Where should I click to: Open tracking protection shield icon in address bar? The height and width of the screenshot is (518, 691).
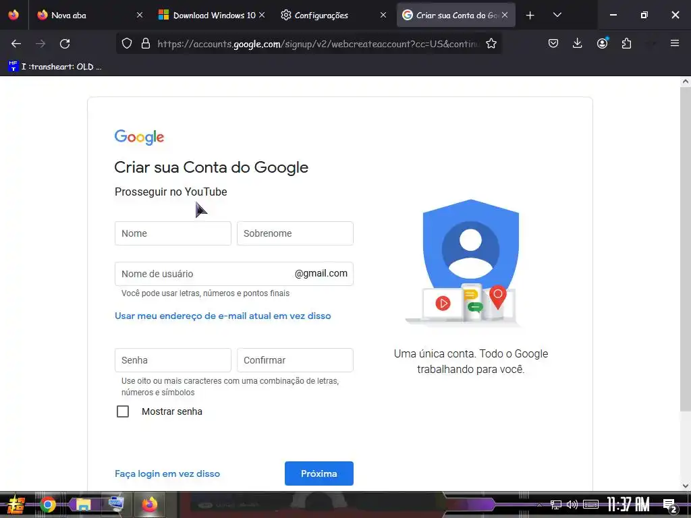(x=127, y=43)
